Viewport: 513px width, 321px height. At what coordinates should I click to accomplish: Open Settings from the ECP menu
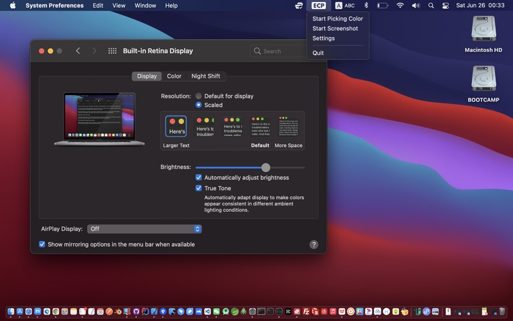click(324, 39)
